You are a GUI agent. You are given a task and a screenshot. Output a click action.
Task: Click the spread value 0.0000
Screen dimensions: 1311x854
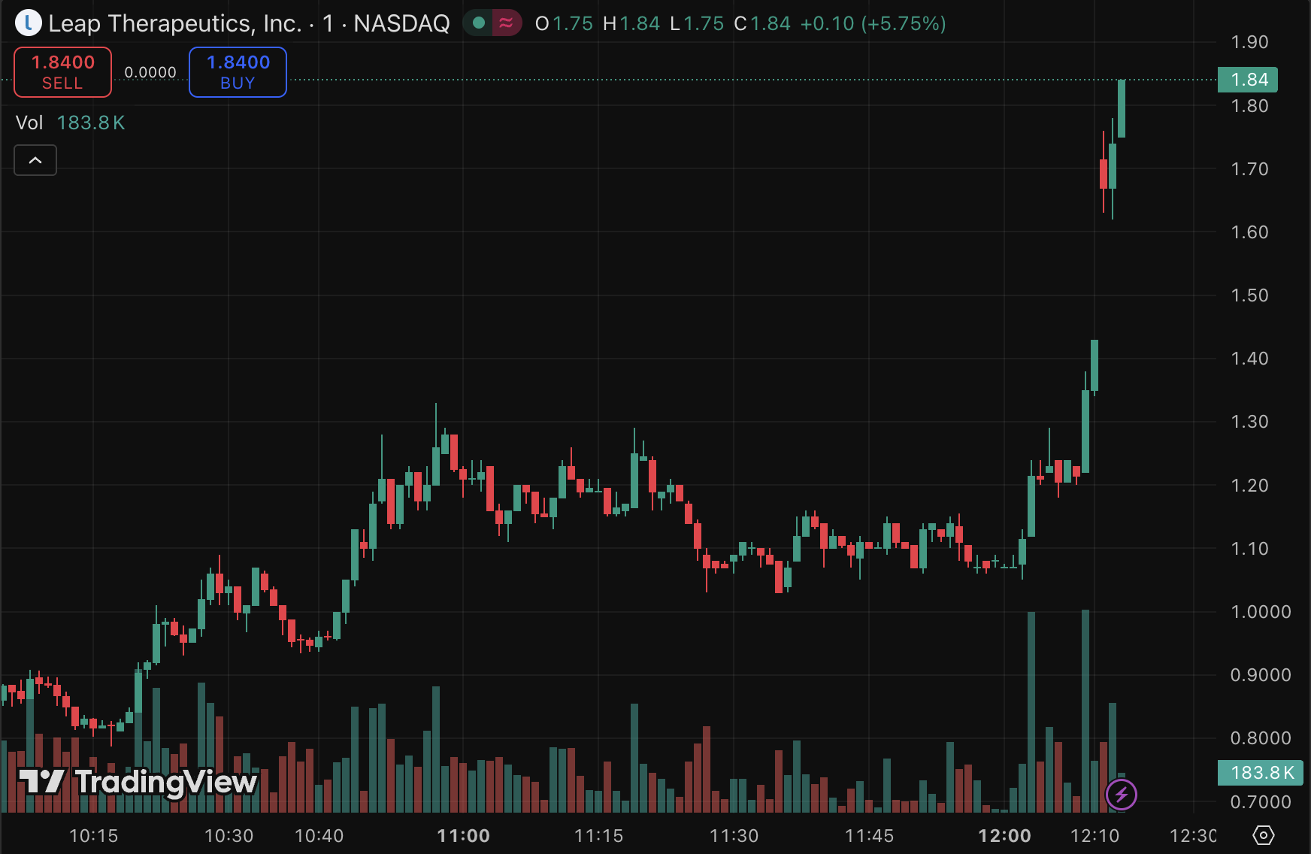150,71
